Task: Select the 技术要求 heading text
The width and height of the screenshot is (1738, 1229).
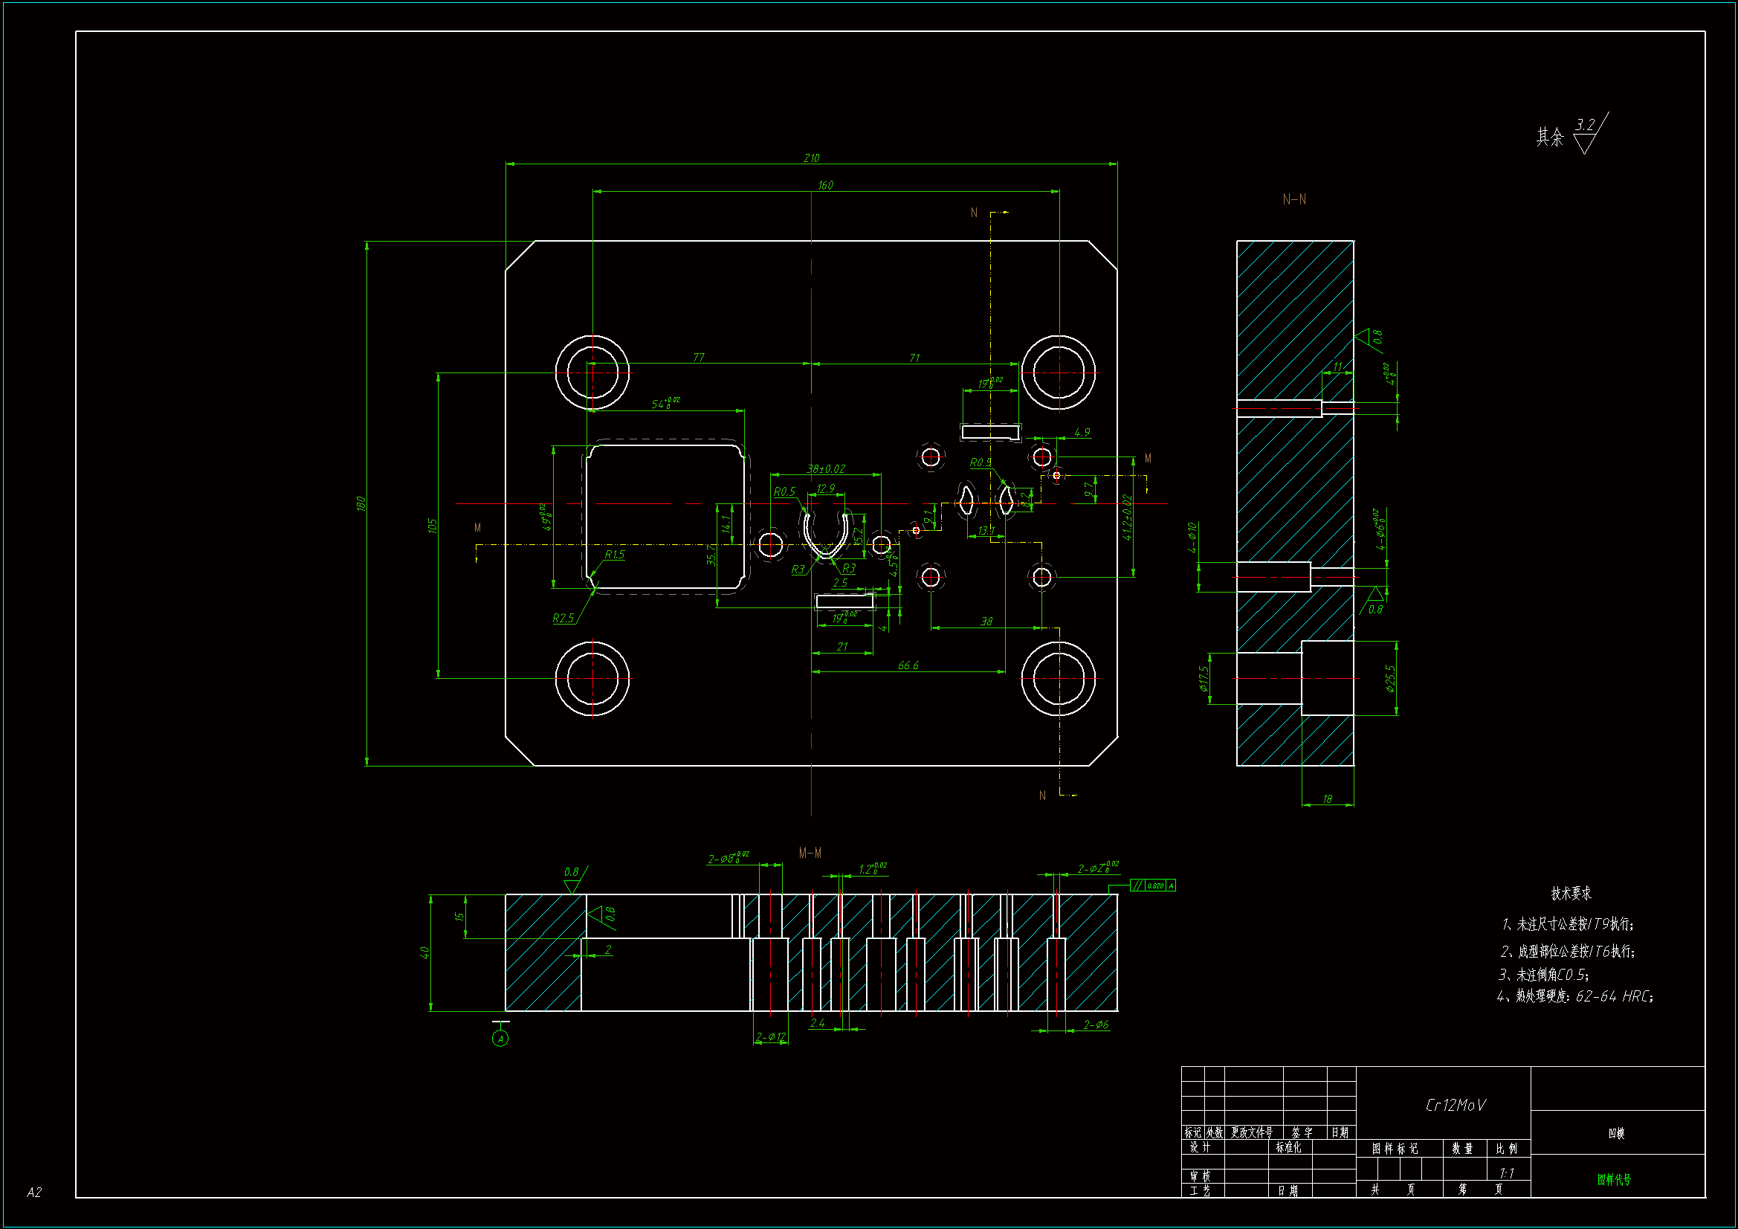Action: pyautogui.click(x=1571, y=894)
